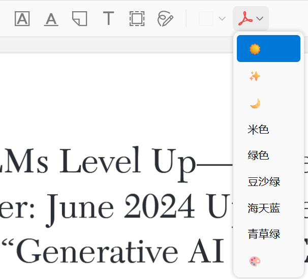Image resolution: width=308 pixels, height=279 pixels.
Task: Switch to the moon dark theme
Action: tap(268, 104)
